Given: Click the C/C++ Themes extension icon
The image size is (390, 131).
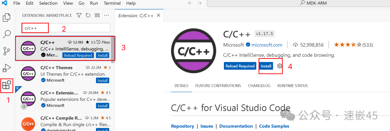Looking at the screenshot, I should (x=28, y=74).
